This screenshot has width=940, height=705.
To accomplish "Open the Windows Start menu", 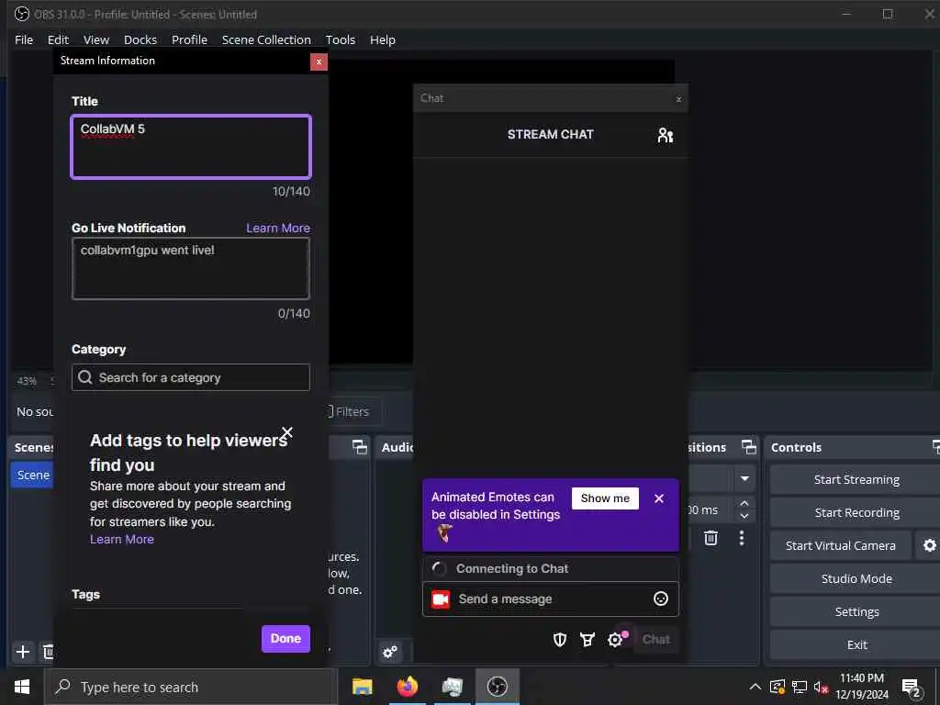I will 22,687.
